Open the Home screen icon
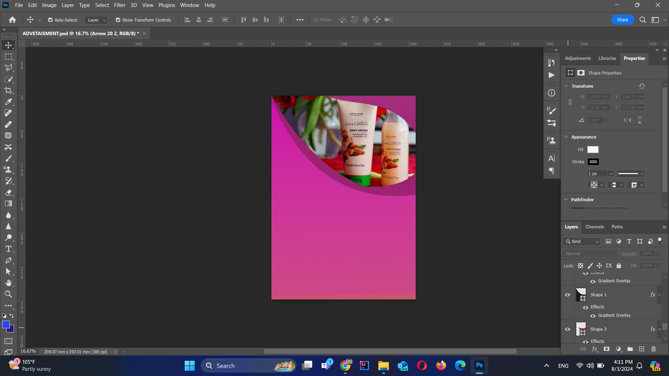Image resolution: width=669 pixels, height=376 pixels. pos(12,20)
